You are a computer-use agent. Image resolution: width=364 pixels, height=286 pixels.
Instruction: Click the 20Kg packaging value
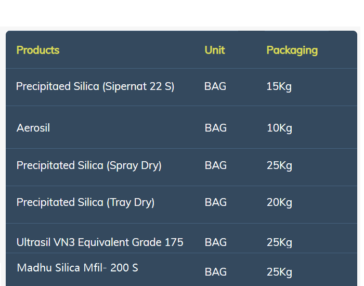click(x=280, y=203)
